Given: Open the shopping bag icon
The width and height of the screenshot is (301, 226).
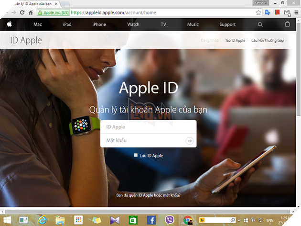Looking at the screenshot, I should click(287, 24).
